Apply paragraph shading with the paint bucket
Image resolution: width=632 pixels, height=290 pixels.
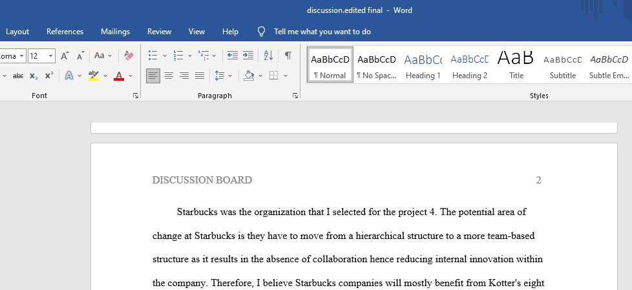249,76
